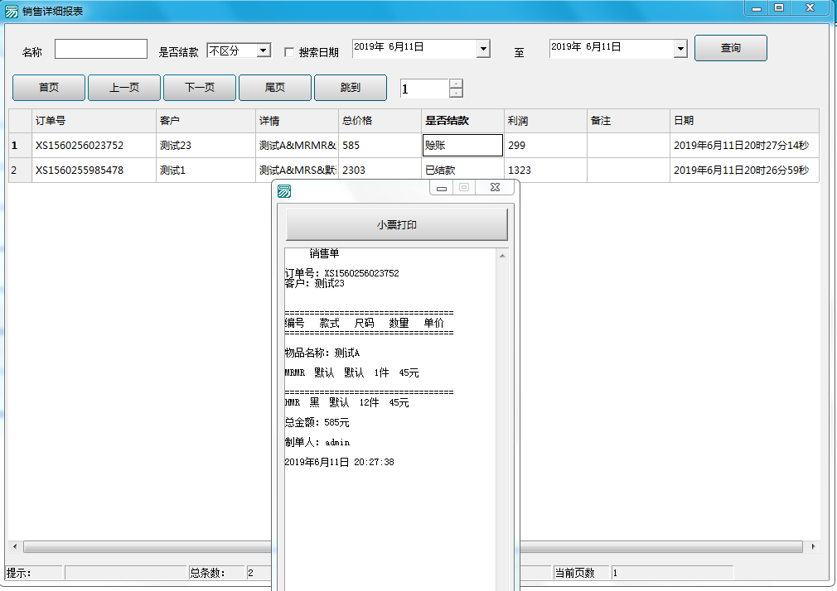The width and height of the screenshot is (837, 591).
Task: Click 总金额: 585元 line in receipt
Action: click(317, 422)
